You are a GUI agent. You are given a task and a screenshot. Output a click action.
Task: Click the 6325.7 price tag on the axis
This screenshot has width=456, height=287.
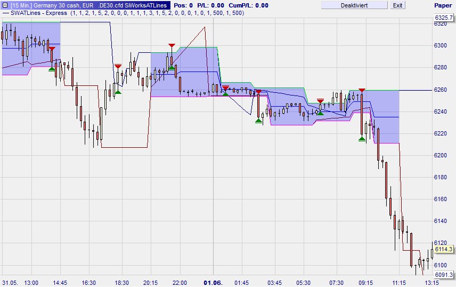[444, 18]
